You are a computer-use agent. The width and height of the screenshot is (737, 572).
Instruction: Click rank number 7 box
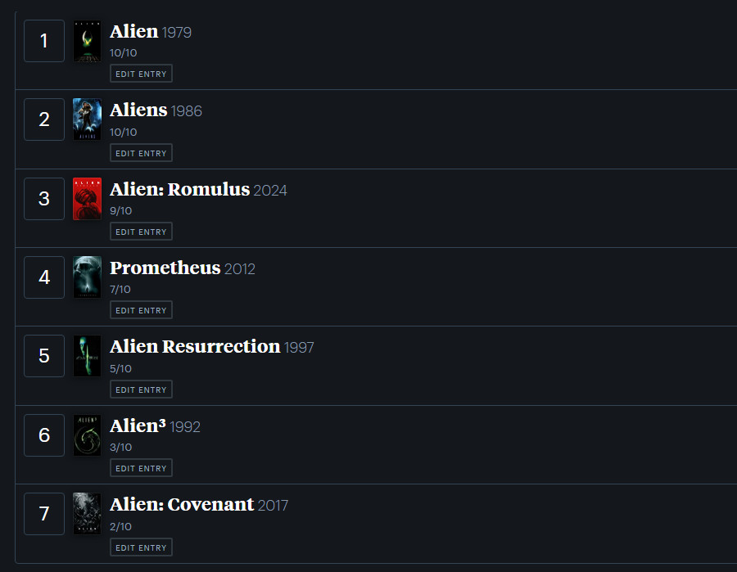[x=44, y=514]
